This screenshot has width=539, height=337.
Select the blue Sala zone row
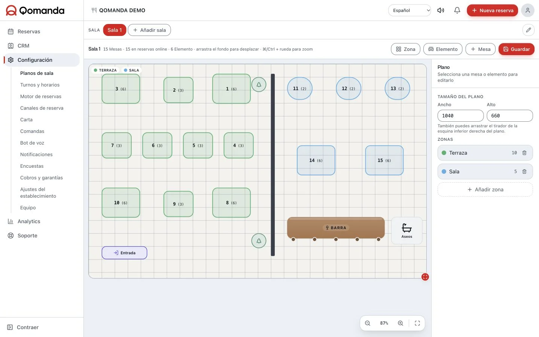(485, 171)
